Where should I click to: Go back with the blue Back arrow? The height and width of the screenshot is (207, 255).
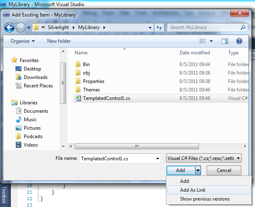[9, 27]
